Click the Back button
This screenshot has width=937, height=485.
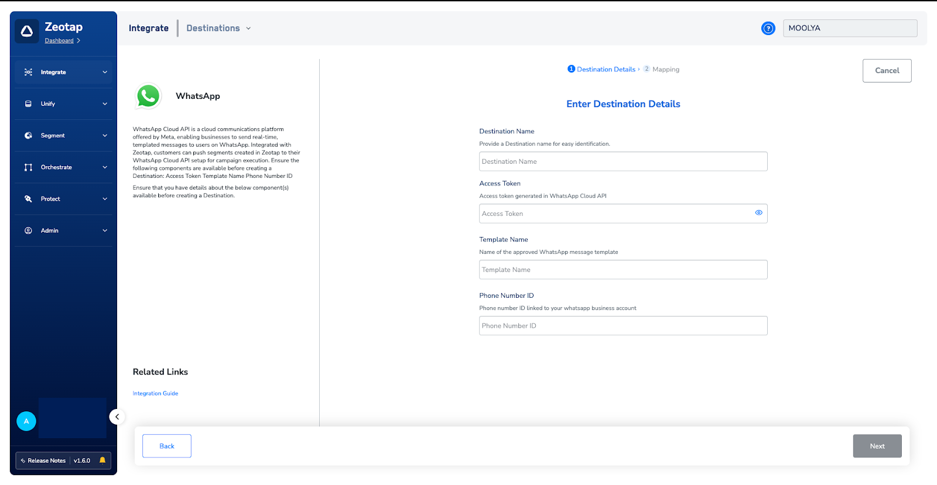[x=167, y=446]
